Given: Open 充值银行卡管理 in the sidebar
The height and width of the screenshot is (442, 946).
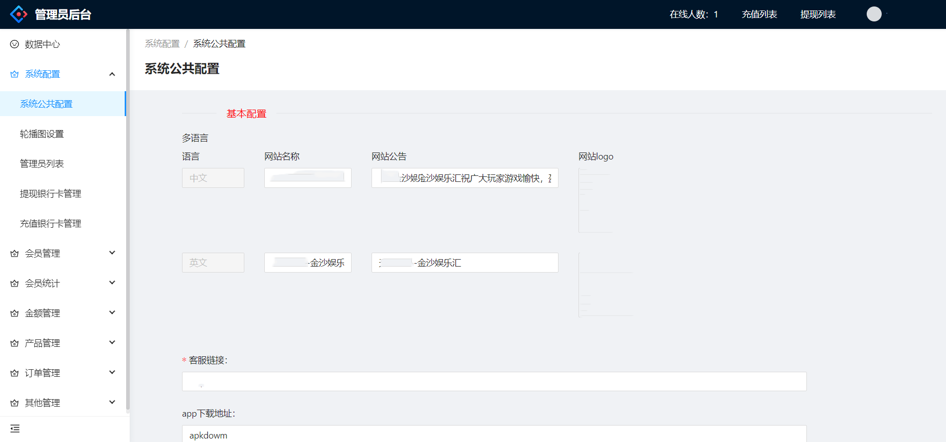Looking at the screenshot, I should click(x=63, y=223).
